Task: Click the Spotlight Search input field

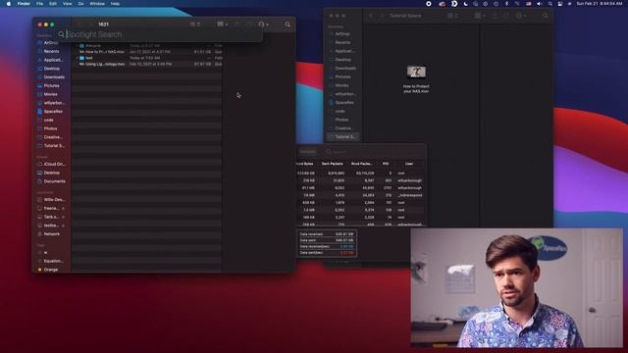Action: click(x=160, y=35)
